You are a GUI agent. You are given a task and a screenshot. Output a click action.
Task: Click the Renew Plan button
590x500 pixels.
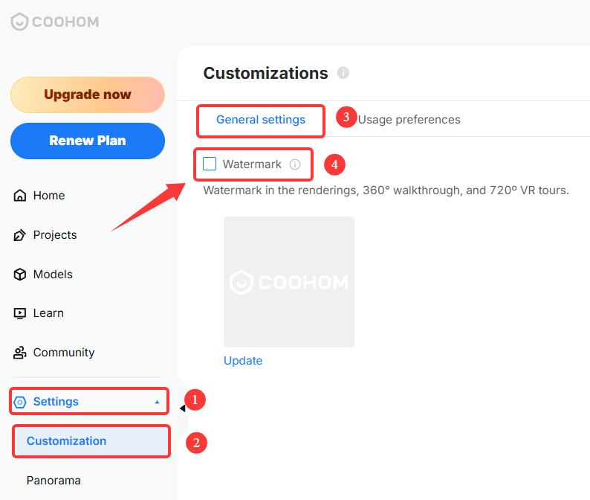tap(88, 141)
